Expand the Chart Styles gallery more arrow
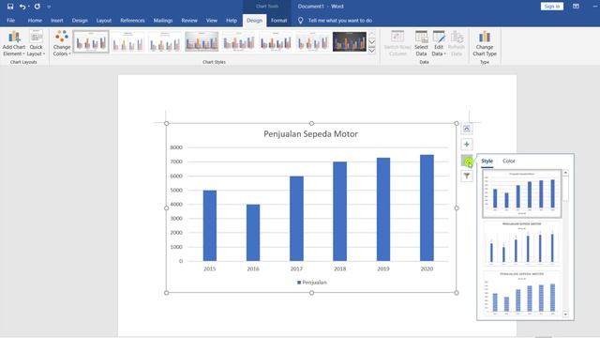This screenshot has height=338, width=600. (x=371, y=50)
